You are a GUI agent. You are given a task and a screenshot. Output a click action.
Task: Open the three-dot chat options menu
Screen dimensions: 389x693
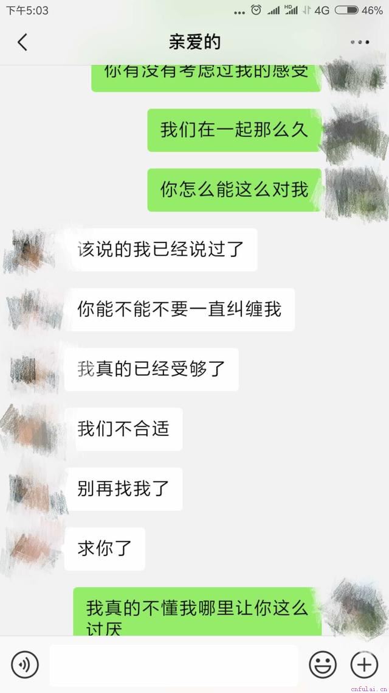360,42
